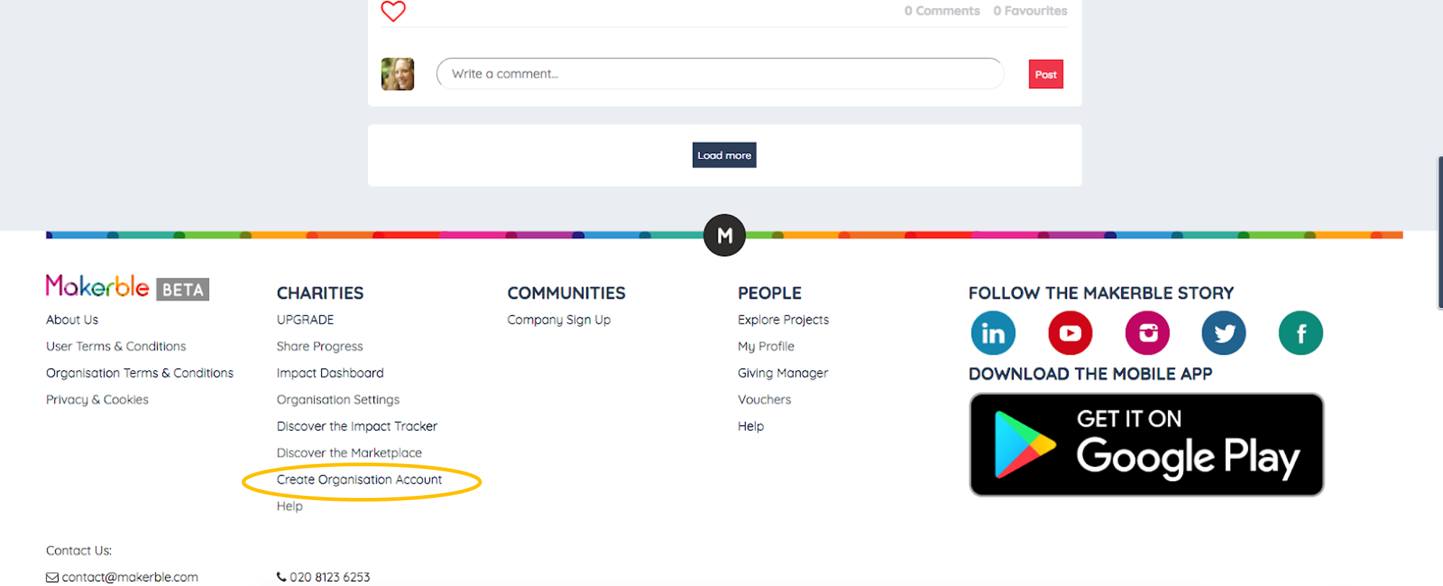
Task: Click the PEOPLE footer heading
Action: (x=769, y=293)
